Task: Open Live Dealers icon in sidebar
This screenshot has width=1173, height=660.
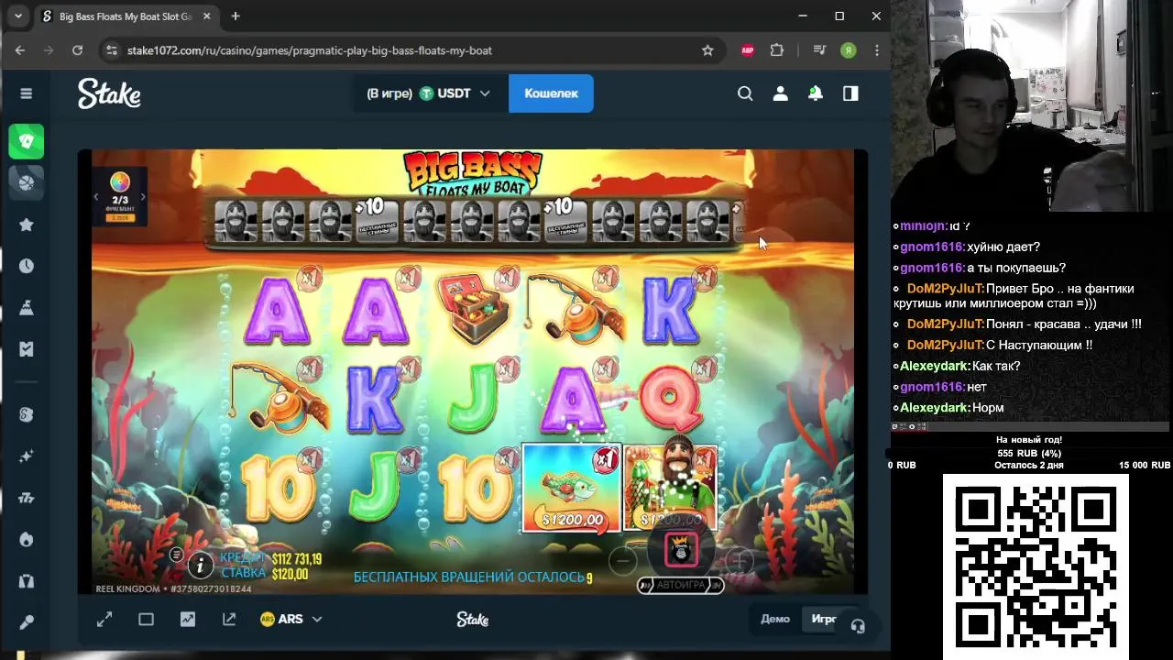Action: click(27, 581)
